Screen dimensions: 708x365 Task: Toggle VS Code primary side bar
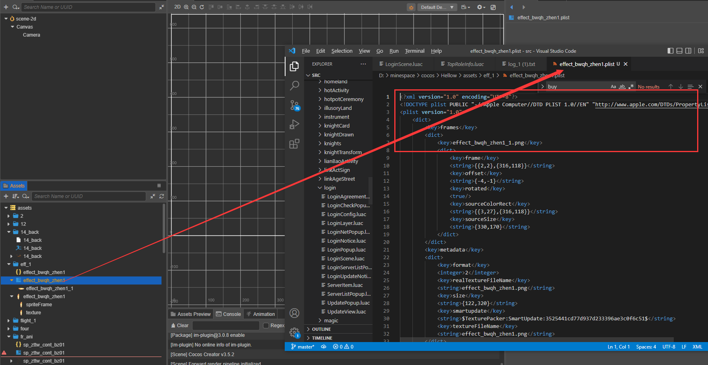671,51
